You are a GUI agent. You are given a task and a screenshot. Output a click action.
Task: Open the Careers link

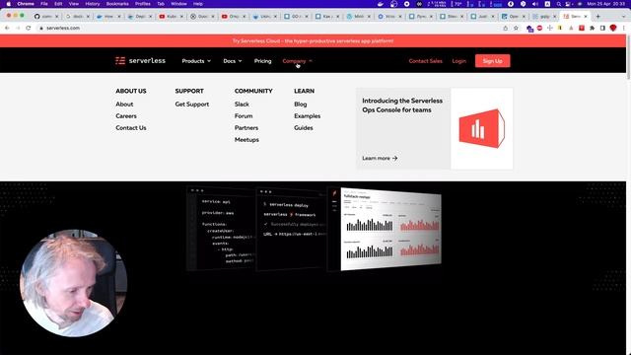[126, 116]
